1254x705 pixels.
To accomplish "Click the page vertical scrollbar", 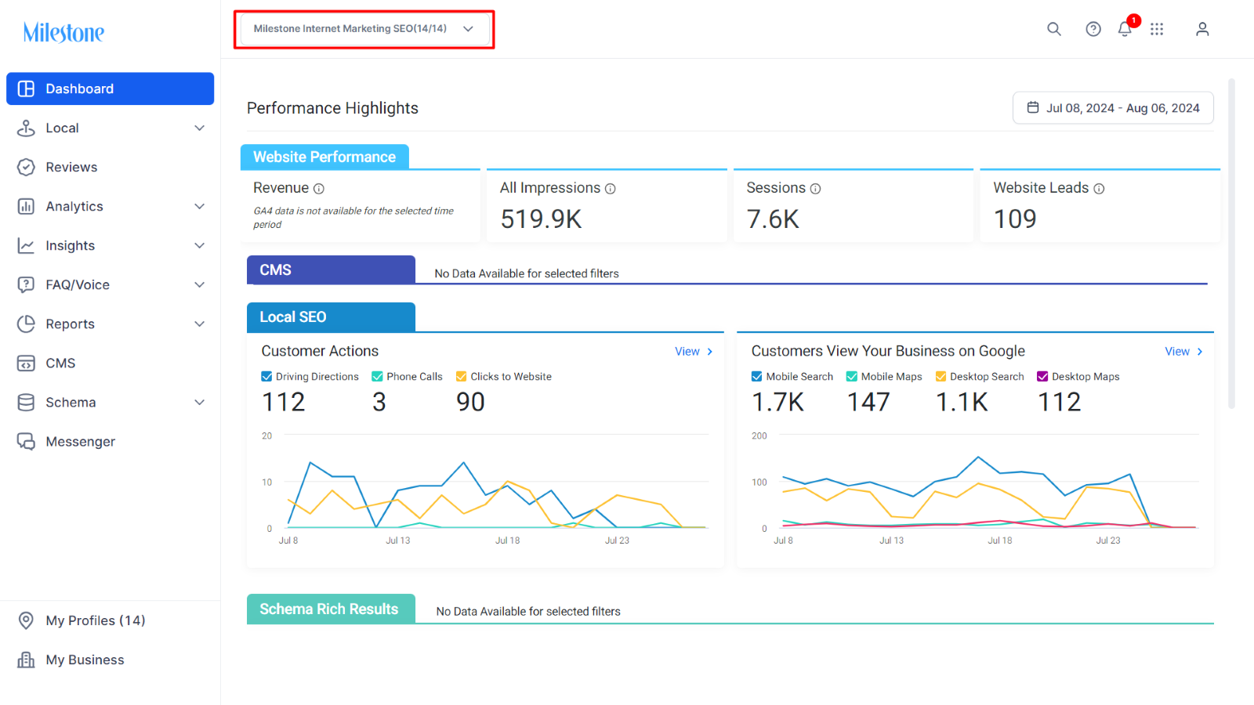I will coord(1231,243).
